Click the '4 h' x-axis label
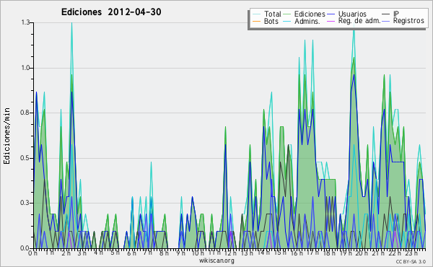 tap(98, 253)
